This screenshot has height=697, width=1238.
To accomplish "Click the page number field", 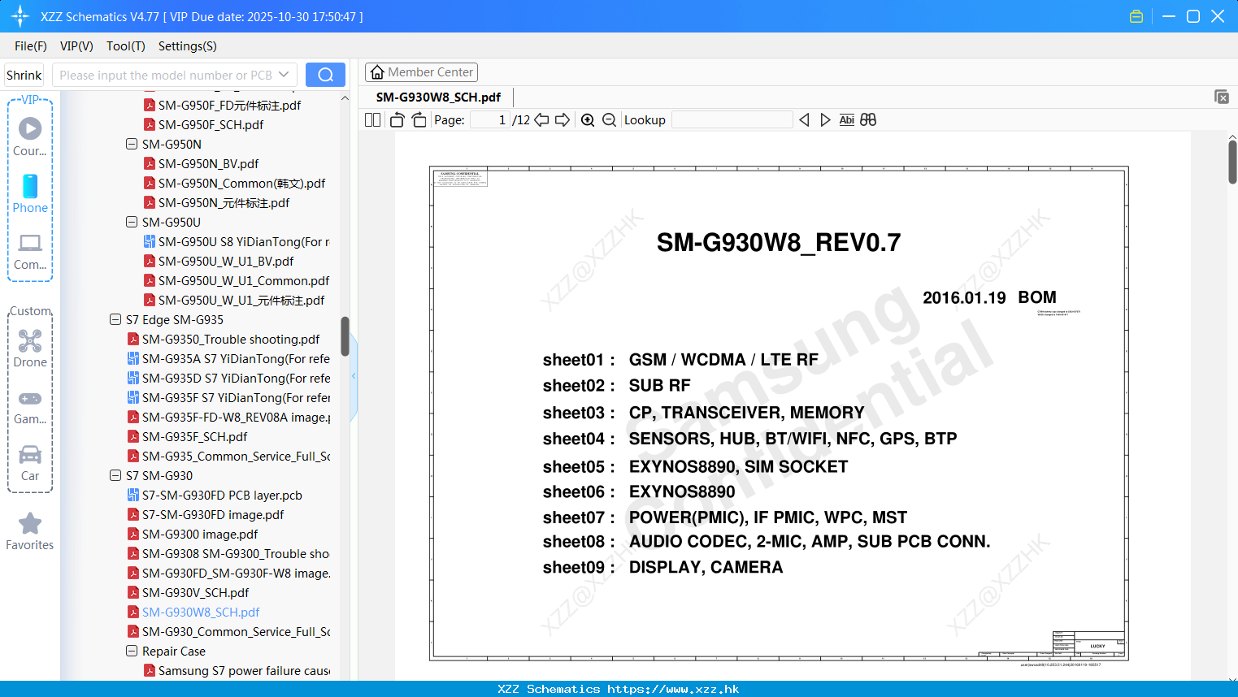I will [x=490, y=120].
